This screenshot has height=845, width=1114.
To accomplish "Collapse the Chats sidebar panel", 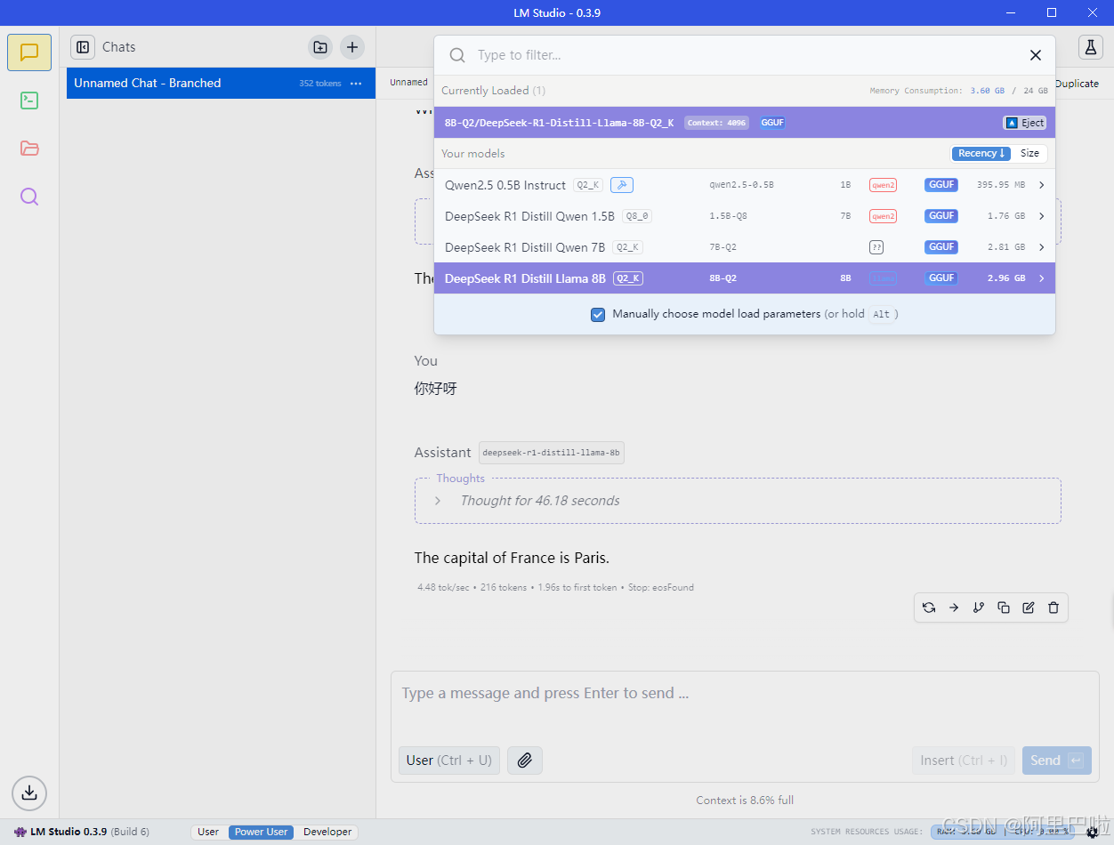I will (x=83, y=47).
